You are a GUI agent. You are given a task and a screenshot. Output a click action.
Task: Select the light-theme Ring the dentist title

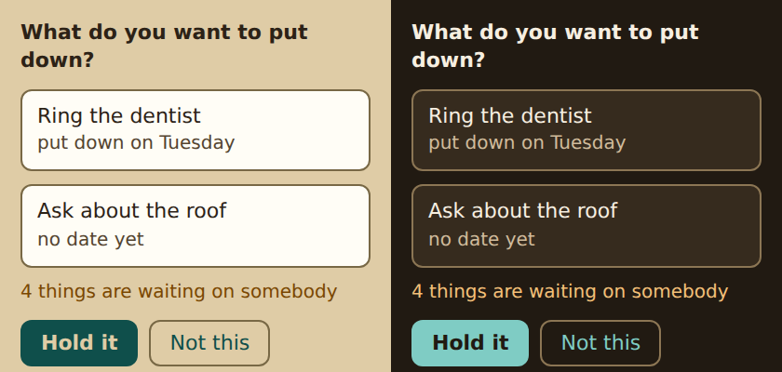[x=119, y=116]
